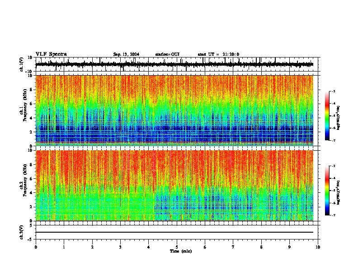Click the "2" kHz tick of ch.2 spectrogram
The height and width of the screenshot is (277, 358).
(x=32, y=207)
